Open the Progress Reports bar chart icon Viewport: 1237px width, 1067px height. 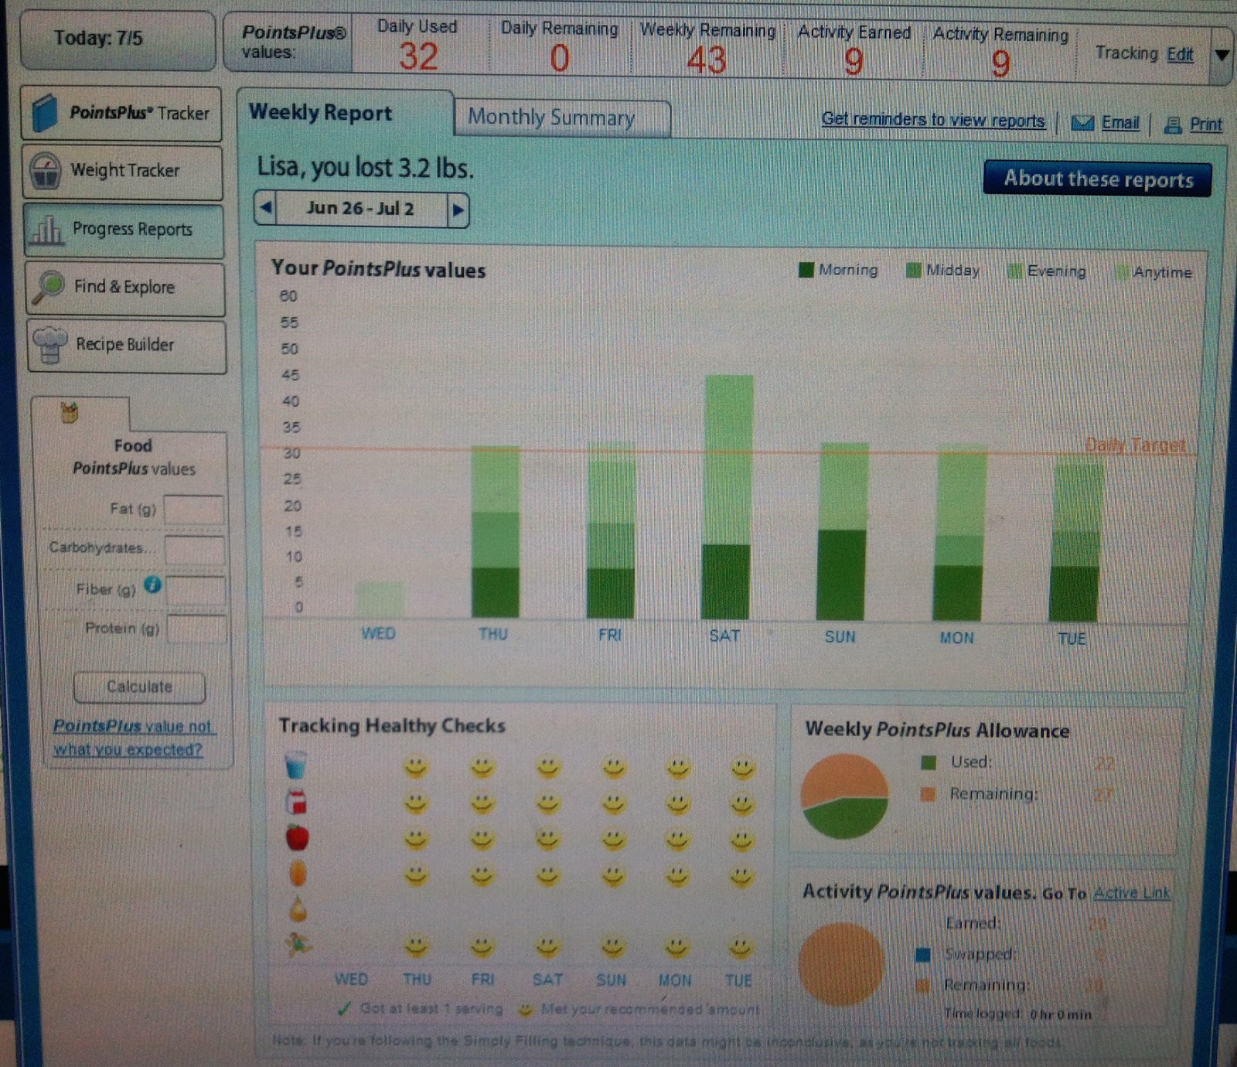tap(46, 230)
